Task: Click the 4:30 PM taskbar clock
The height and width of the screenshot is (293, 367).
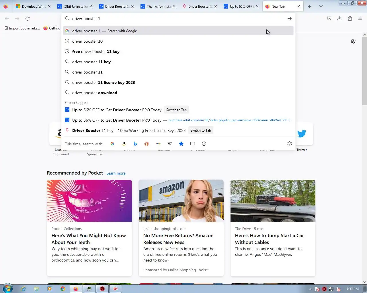Action: 352,289
